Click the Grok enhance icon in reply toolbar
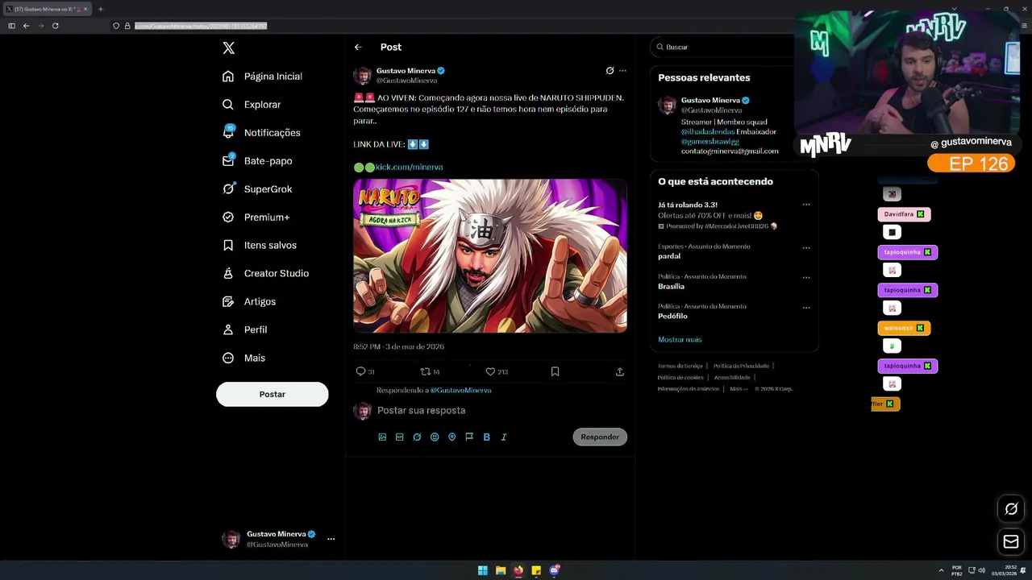This screenshot has width=1032, height=580. (417, 437)
